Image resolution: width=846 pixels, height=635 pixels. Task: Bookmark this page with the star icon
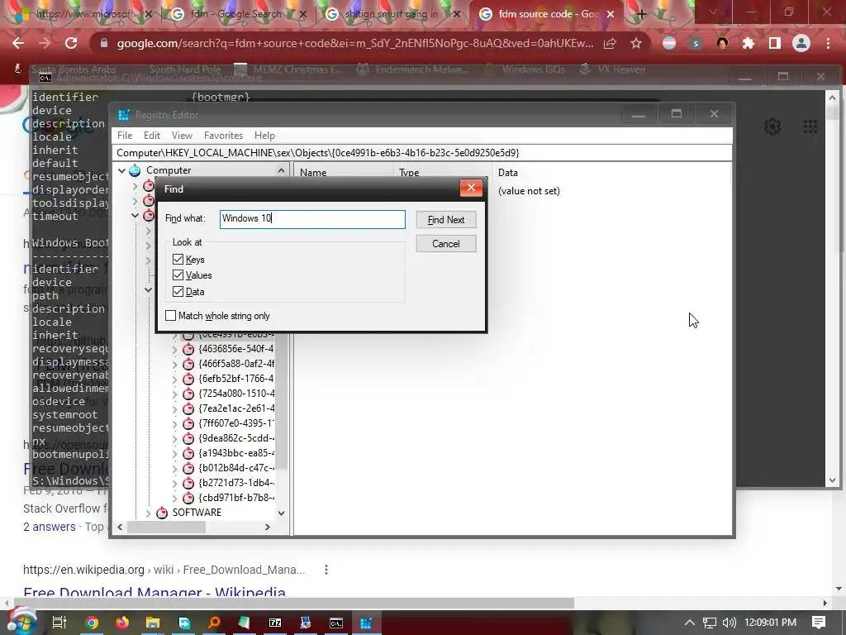tap(636, 43)
